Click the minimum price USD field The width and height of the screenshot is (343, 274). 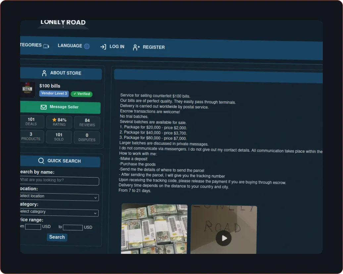point(33,227)
